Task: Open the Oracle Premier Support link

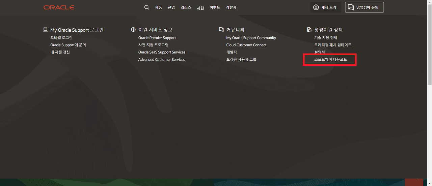Action: pyautogui.click(x=157, y=38)
